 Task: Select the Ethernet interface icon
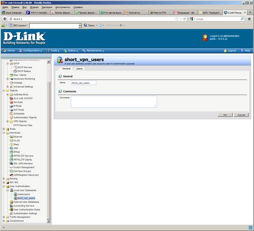[11, 137]
